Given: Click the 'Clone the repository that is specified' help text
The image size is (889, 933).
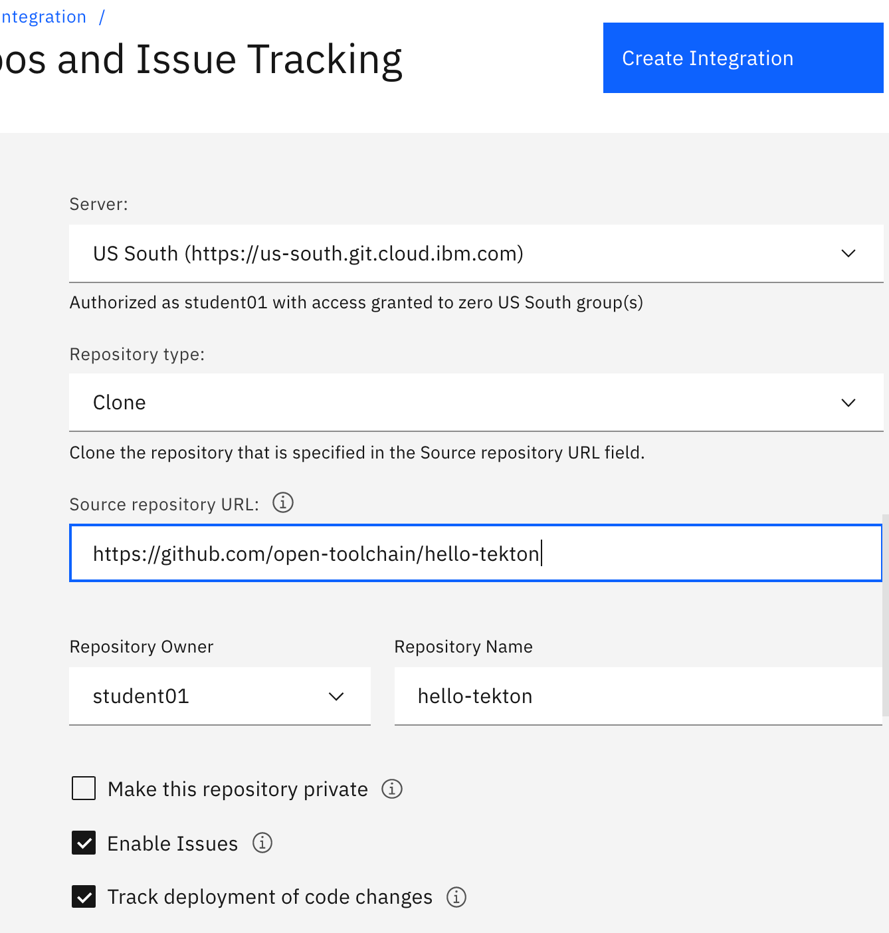Looking at the screenshot, I should 357,453.
